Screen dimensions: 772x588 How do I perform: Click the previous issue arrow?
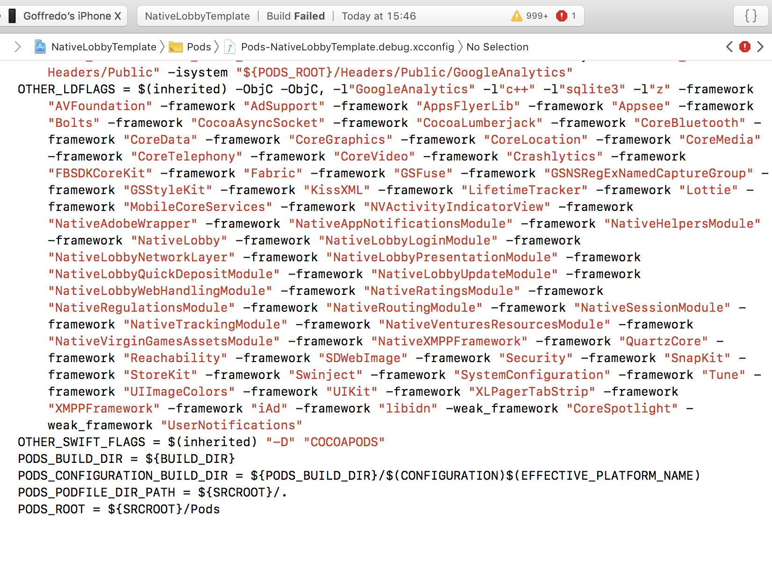pos(729,47)
